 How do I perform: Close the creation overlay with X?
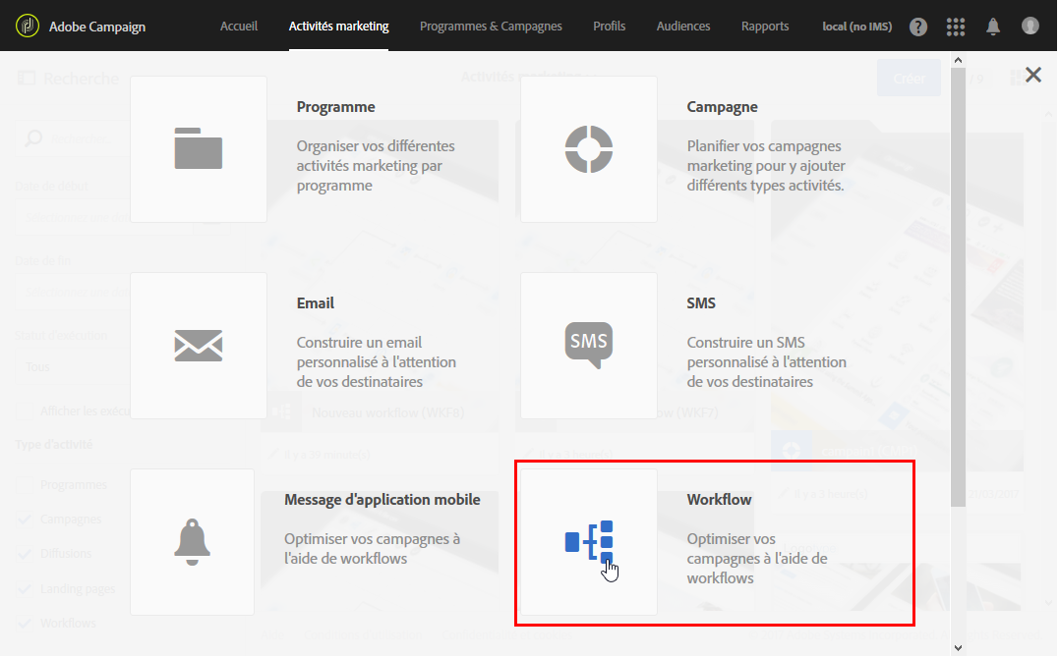(x=1032, y=75)
